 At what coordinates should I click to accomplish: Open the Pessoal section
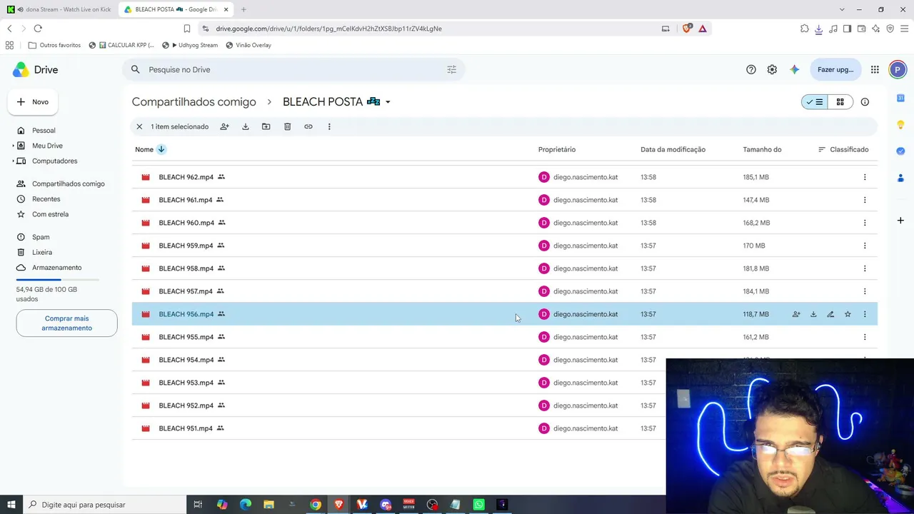pos(44,131)
